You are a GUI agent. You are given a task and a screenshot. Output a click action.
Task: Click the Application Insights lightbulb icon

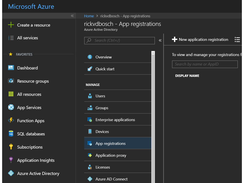click(x=11, y=160)
